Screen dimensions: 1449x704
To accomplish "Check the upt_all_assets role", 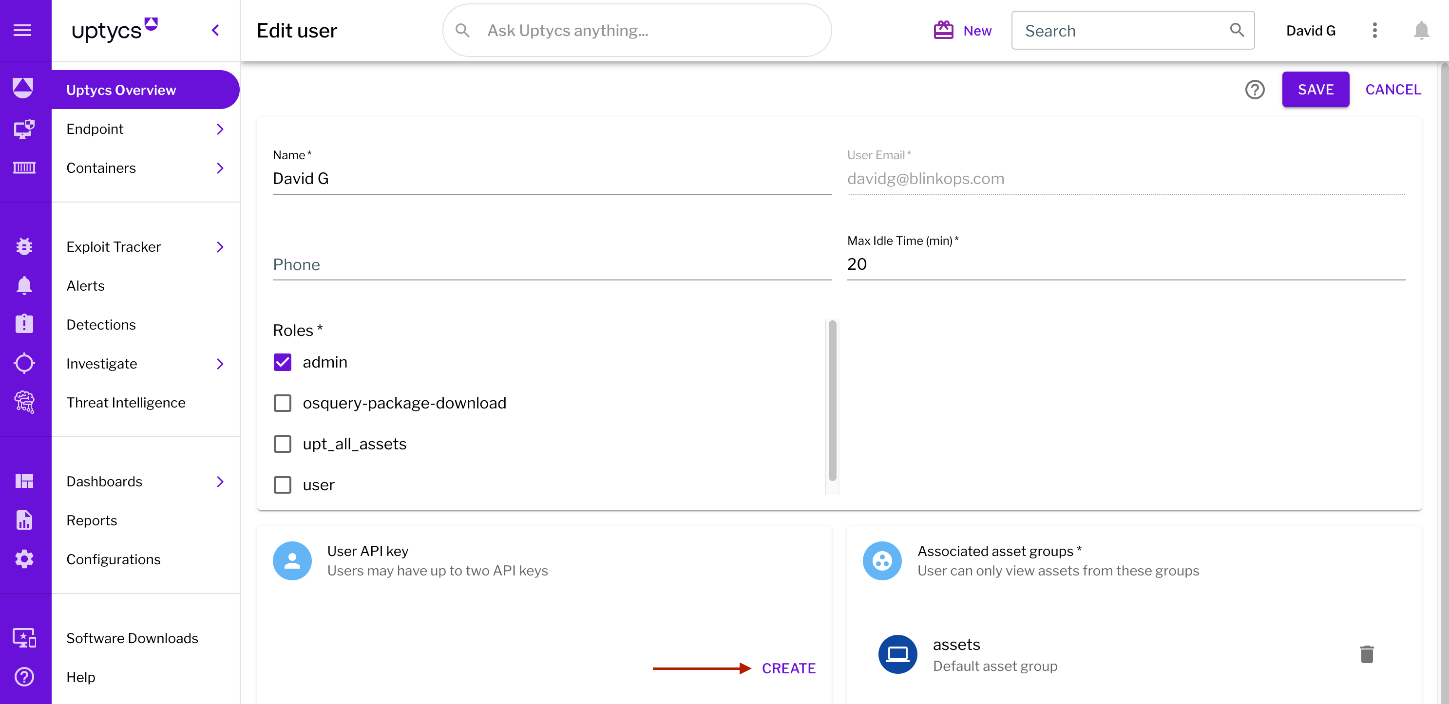I will point(283,444).
